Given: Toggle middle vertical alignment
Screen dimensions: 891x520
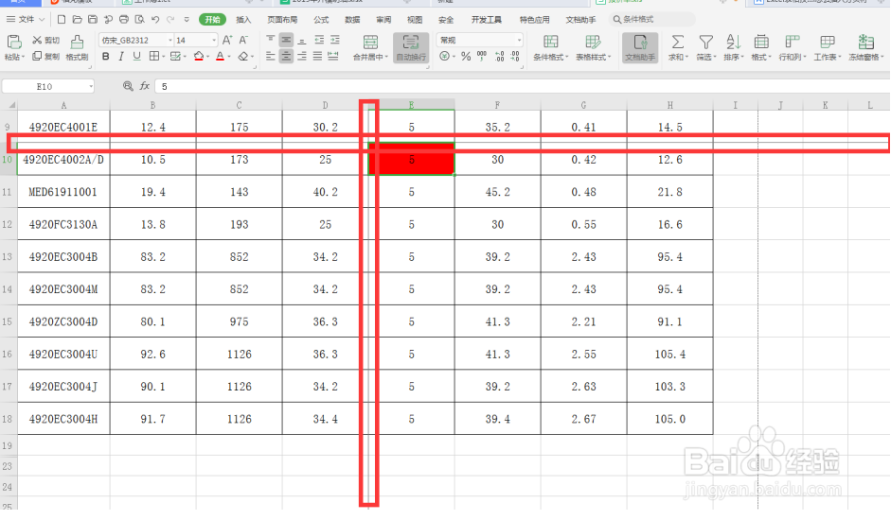Looking at the screenshot, I should coord(286,39).
